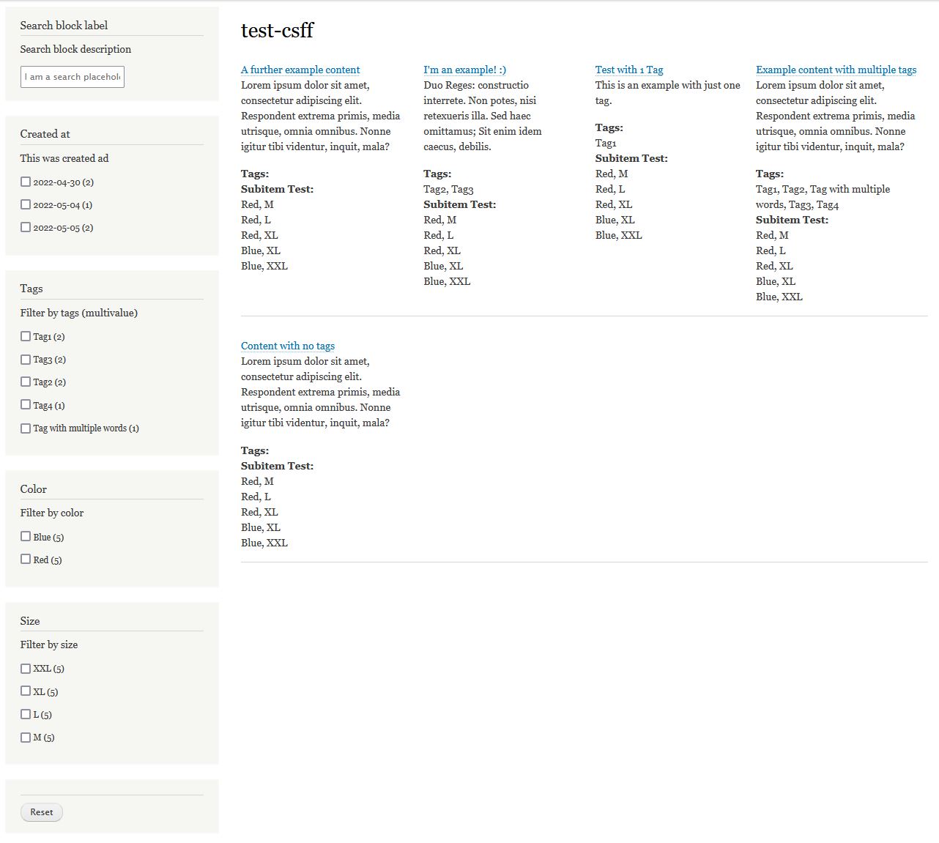The image size is (939, 843).
Task: Select the Tag1 filter checkbox
Action: coord(26,336)
